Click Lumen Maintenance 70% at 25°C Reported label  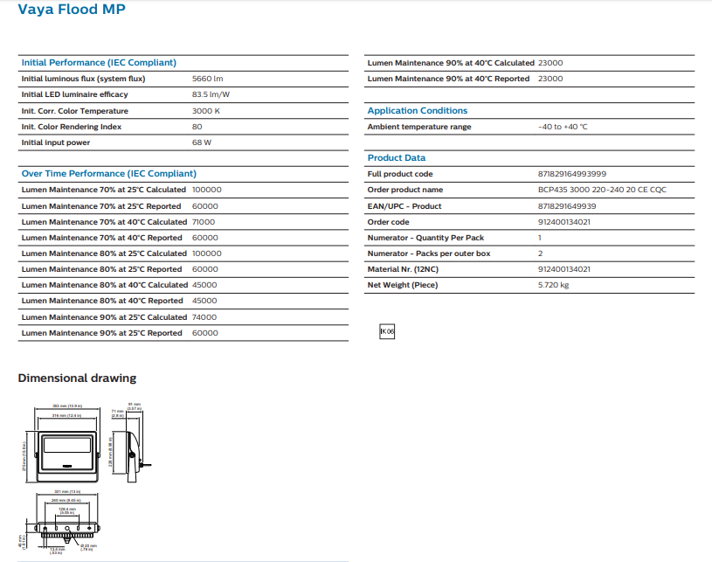coord(101,206)
